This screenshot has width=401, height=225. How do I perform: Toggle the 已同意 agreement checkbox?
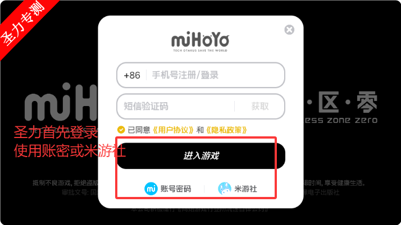click(121, 130)
